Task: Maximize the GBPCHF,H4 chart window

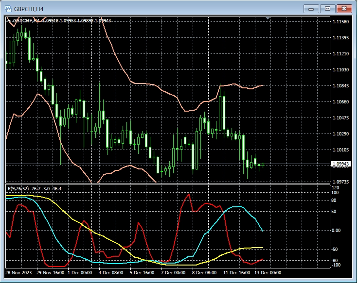Action: pos(327,9)
